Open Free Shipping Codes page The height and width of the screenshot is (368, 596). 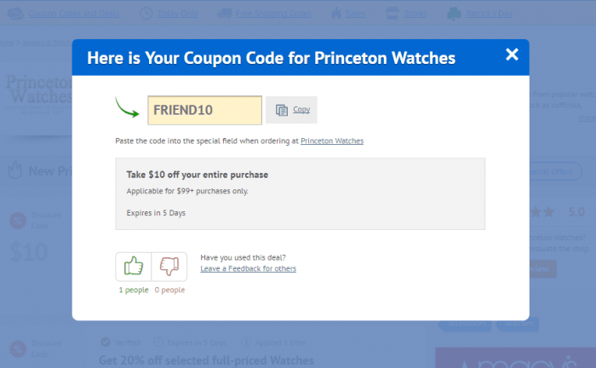(273, 14)
